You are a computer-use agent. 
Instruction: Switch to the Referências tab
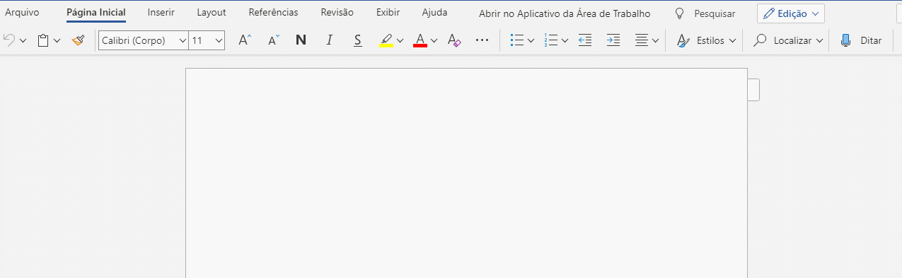pos(273,13)
